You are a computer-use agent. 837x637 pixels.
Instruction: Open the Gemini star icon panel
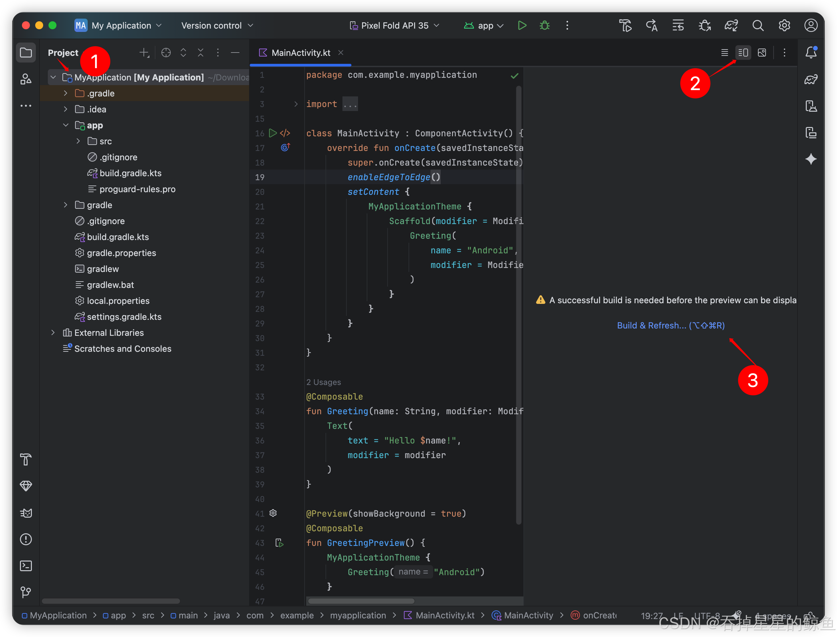811,159
